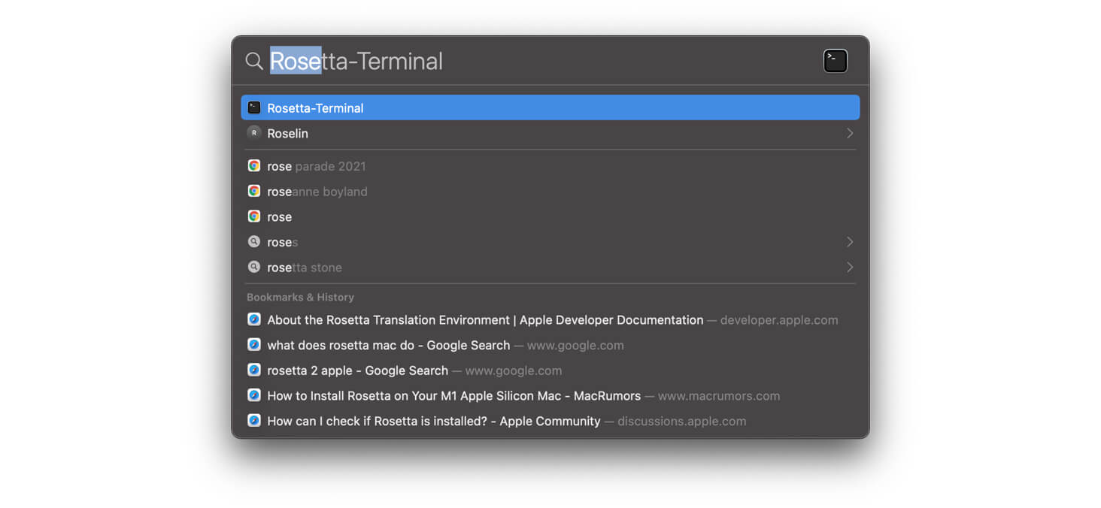Select the plain rose search suggestion
Screen dimensions: 1101x508
(279, 216)
